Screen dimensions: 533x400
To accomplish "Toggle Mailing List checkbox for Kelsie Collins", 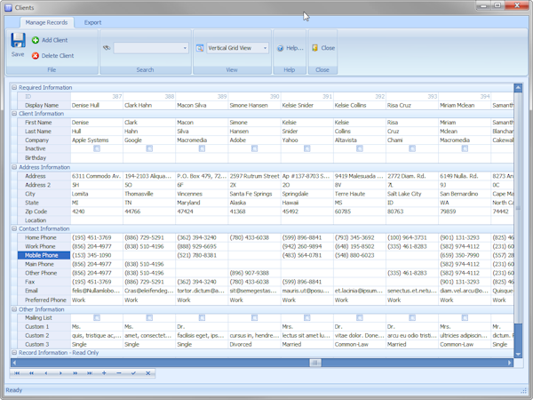I will click(360, 317).
